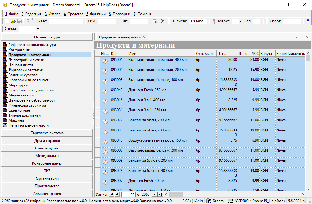This screenshot has width=312, height=204.
Task: Go to the first record in navigator
Action: (x=111, y=195)
